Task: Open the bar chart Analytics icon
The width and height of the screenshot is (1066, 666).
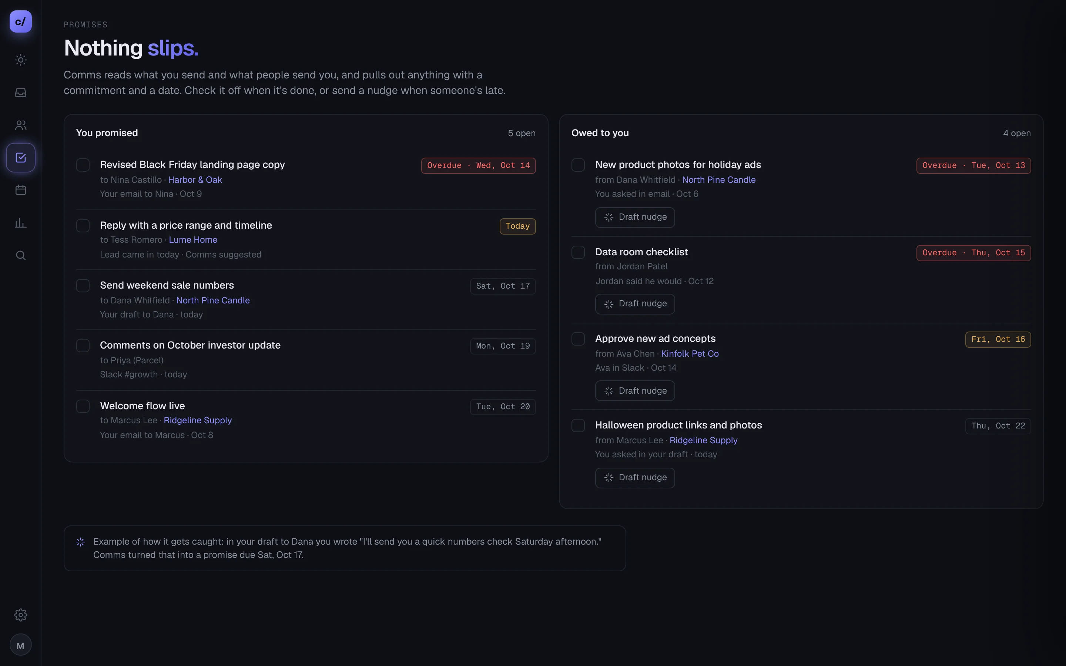Action: pos(21,223)
